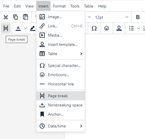Image resolution: width=145 pixels, height=139 pixels.
Task: Choose Nonbreaking space menu entry
Action: (x=61, y=105)
